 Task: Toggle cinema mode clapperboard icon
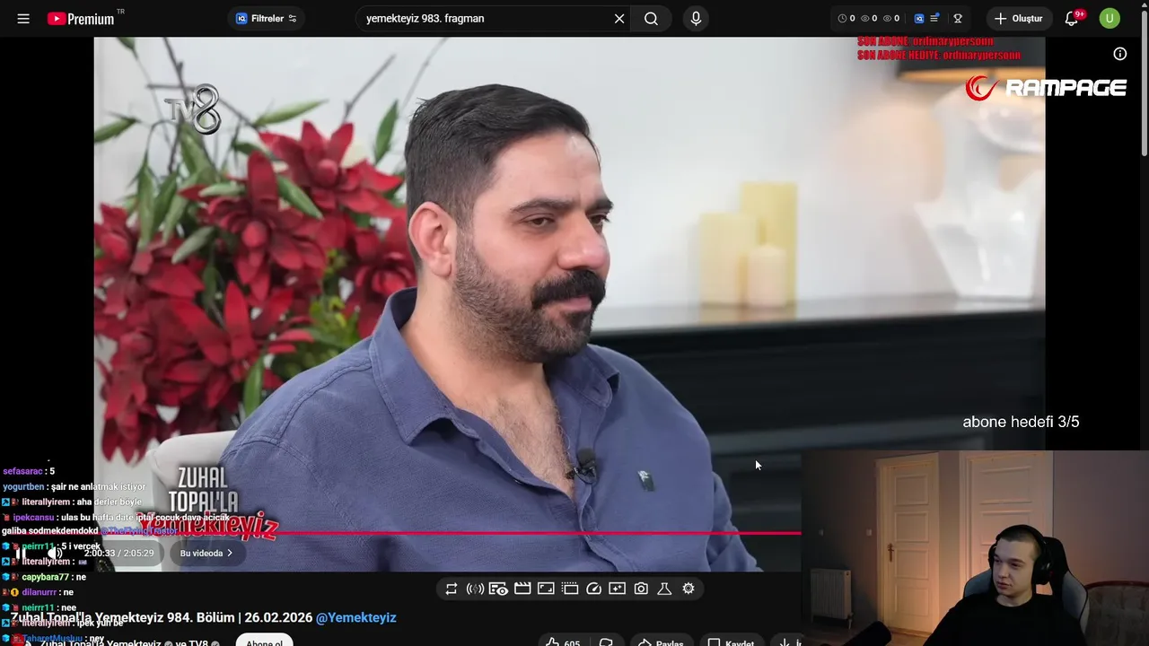click(x=522, y=589)
